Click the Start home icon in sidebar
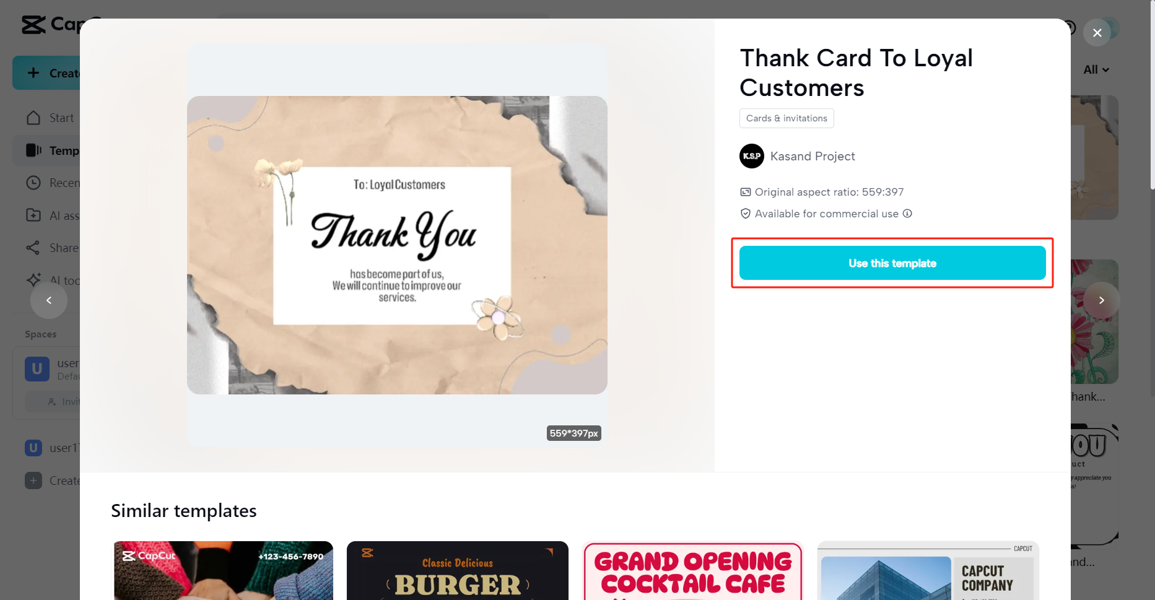 pos(33,118)
